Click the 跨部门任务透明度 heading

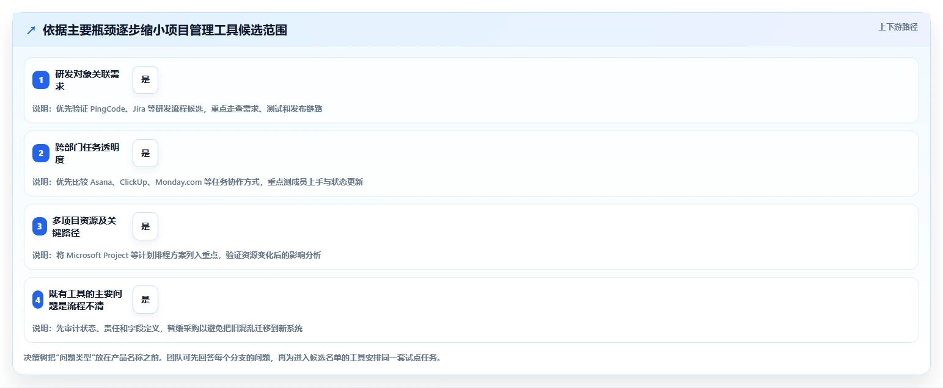tap(88, 153)
